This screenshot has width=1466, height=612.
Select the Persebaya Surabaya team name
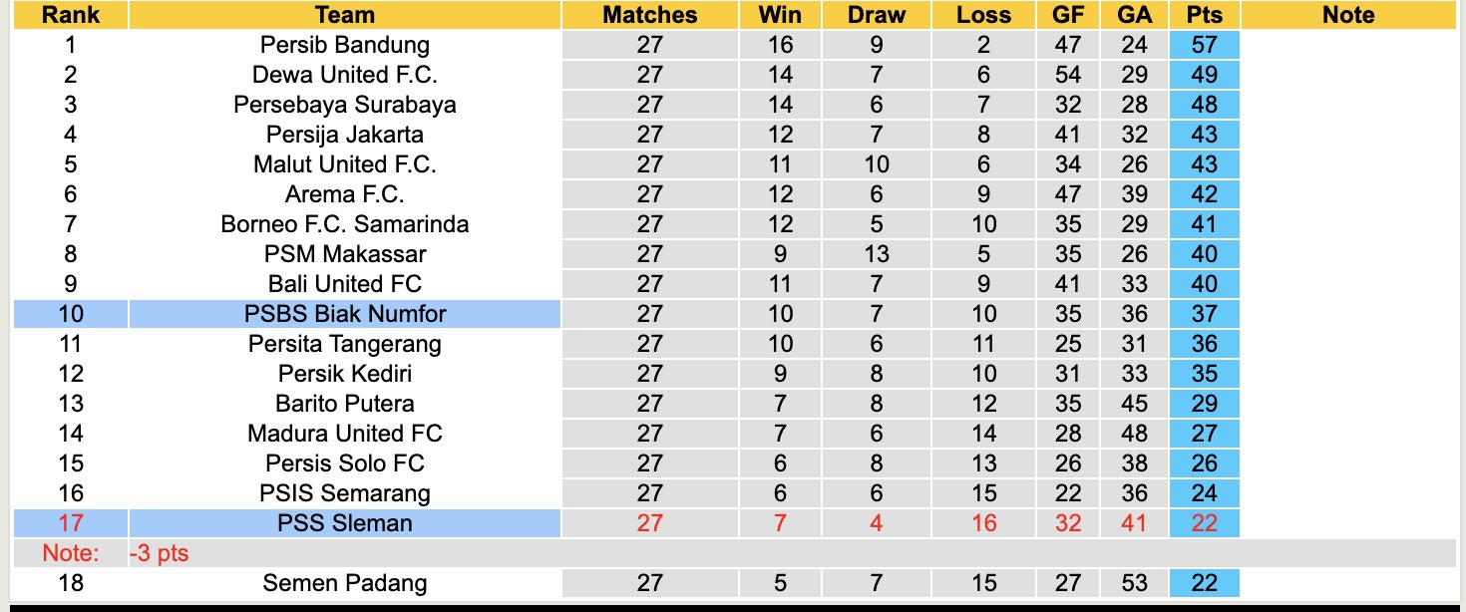click(x=344, y=105)
